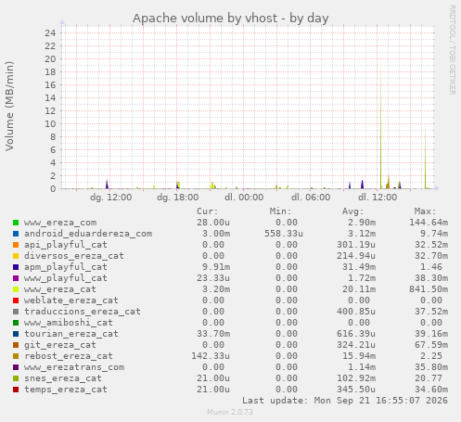The image size is (461, 422).
Task: Select the www_ereza_cat legend label
Action: 60,289
